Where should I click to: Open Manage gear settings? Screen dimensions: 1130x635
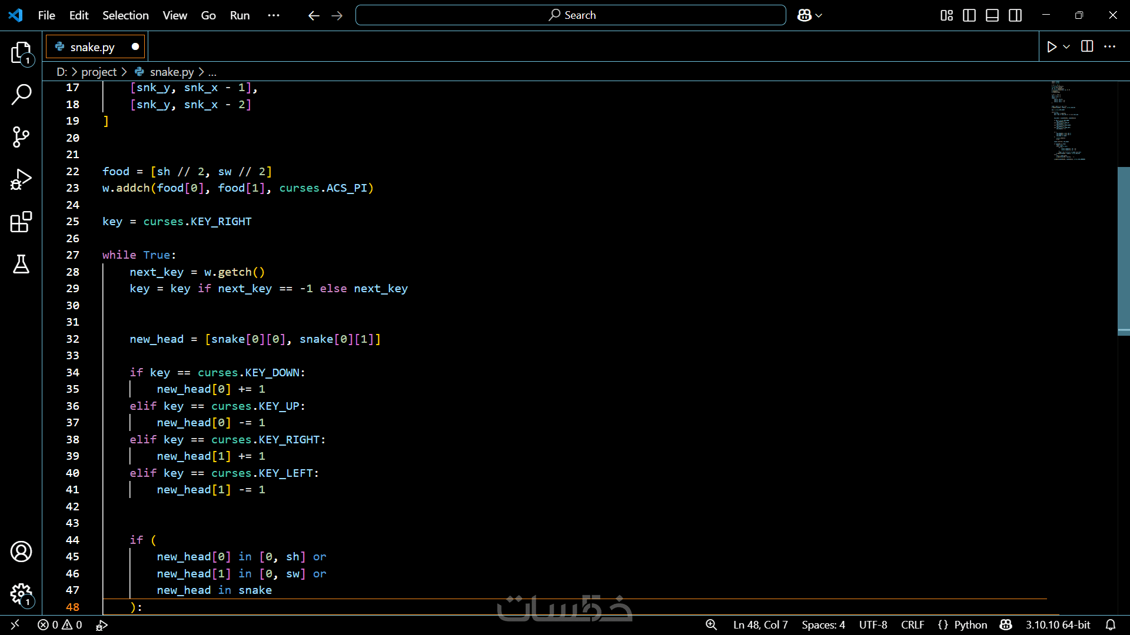21,594
